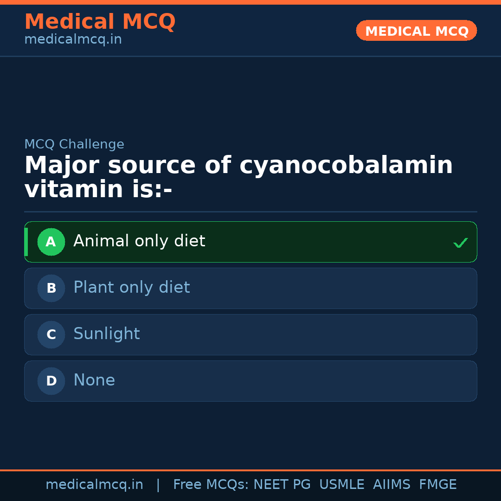
Task: Collapse the answer option 'None'
Action: click(250, 381)
